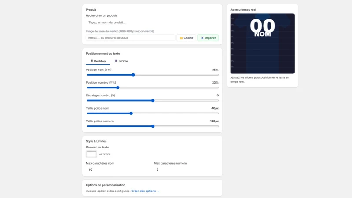Viewport: 352px width, 198px height.
Task: Click the Choisir button
Action: point(186,38)
